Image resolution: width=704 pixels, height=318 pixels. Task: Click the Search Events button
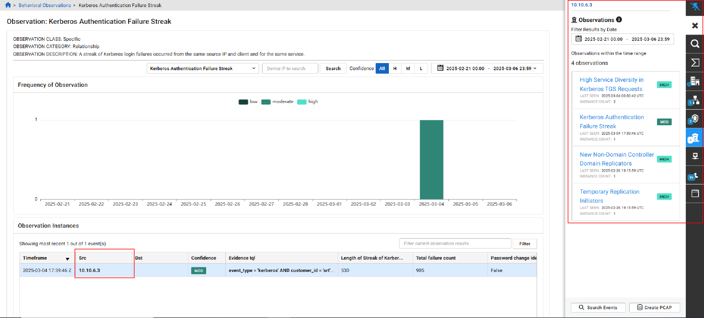[598, 307]
